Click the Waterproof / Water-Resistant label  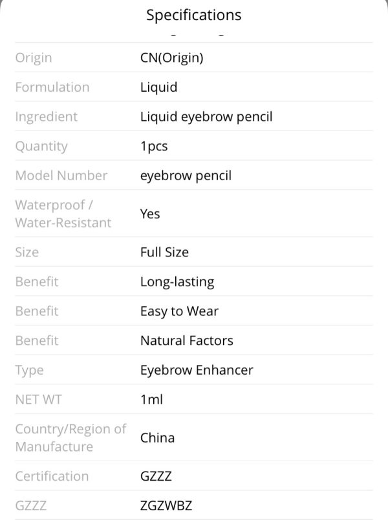click(x=63, y=214)
